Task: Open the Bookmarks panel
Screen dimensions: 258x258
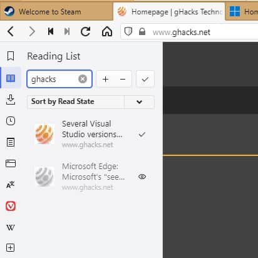Action: click(11, 56)
